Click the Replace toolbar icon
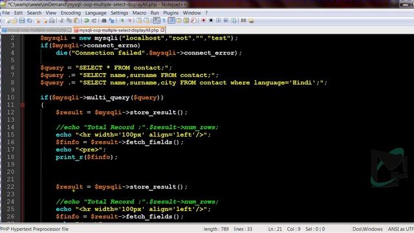This screenshot has height=233, width=414. point(112,21)
